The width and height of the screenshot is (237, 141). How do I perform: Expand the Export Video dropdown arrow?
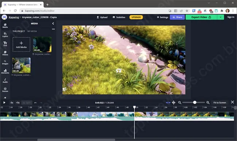(221, 17)
